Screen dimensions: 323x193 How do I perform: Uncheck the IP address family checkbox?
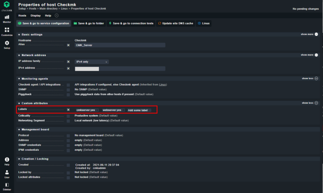point(68,62)
